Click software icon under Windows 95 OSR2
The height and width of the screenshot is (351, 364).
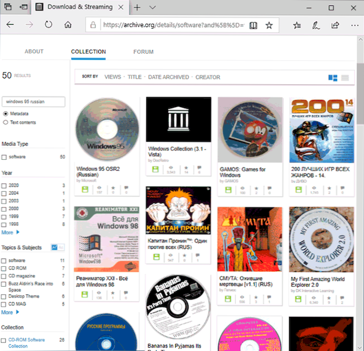coord(85,190)
